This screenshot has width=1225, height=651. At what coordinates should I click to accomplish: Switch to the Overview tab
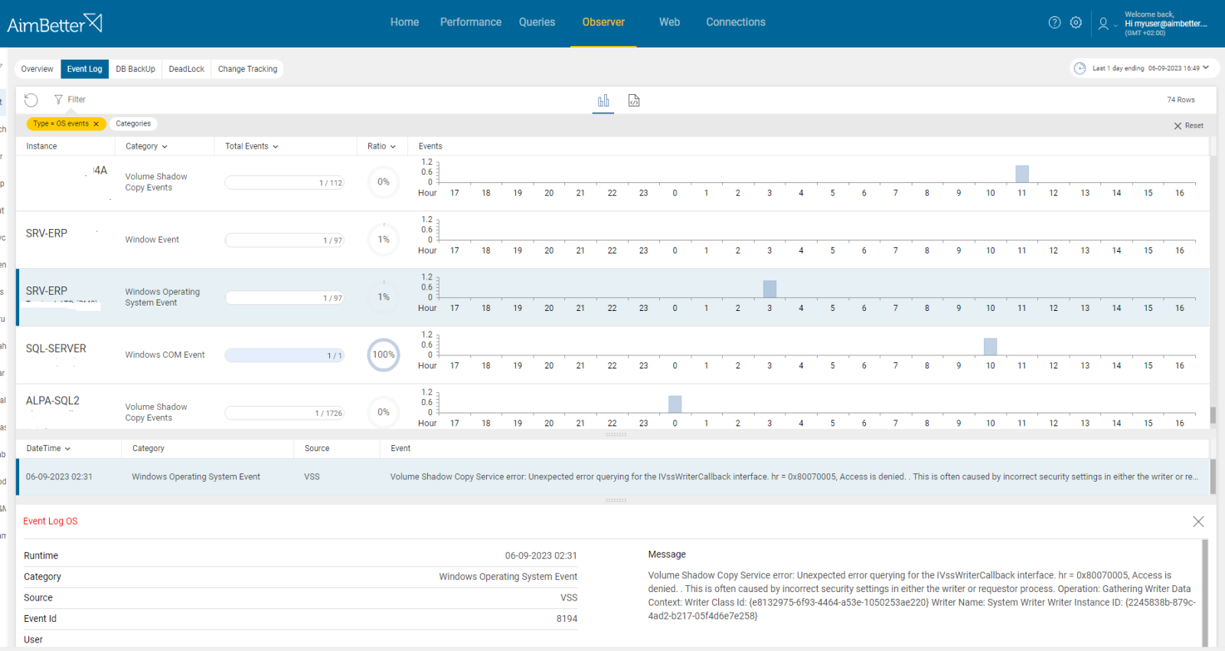(38, 69)
